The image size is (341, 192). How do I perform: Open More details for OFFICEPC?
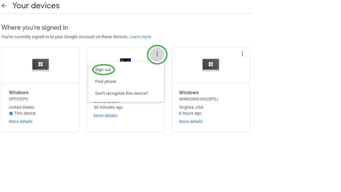tap(21, 121)
